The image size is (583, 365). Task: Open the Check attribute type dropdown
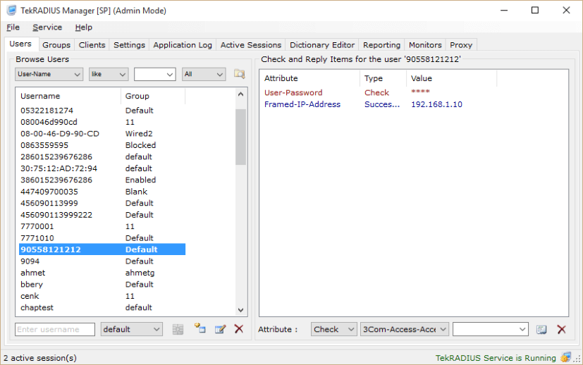coord(334,329)
